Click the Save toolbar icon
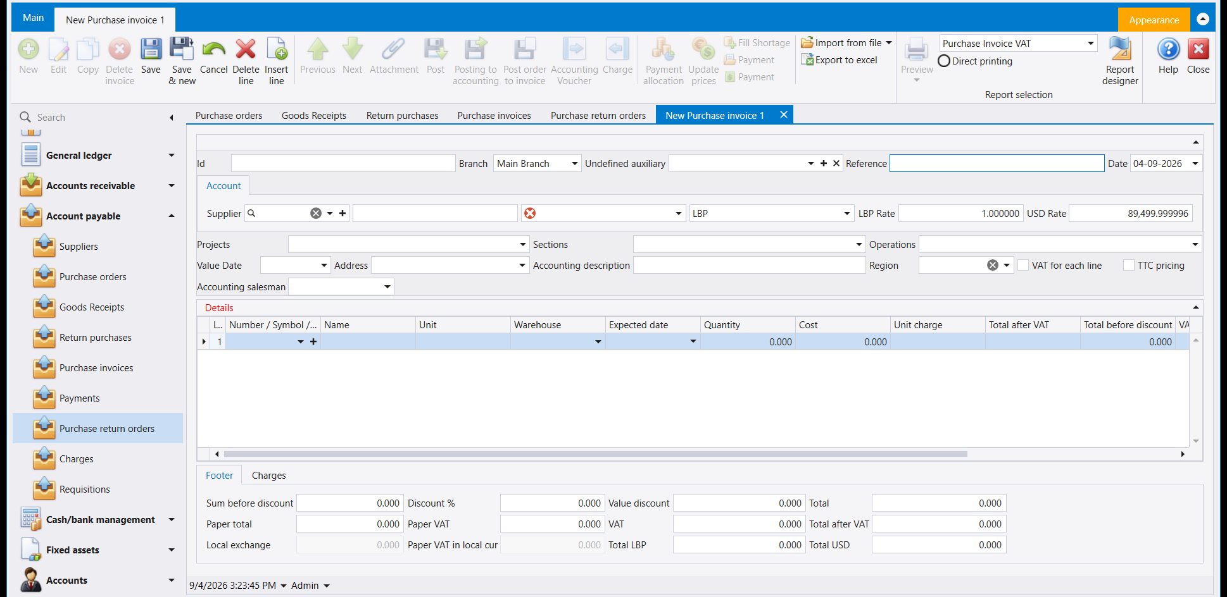1227x597 pixels. coord(151,49)
